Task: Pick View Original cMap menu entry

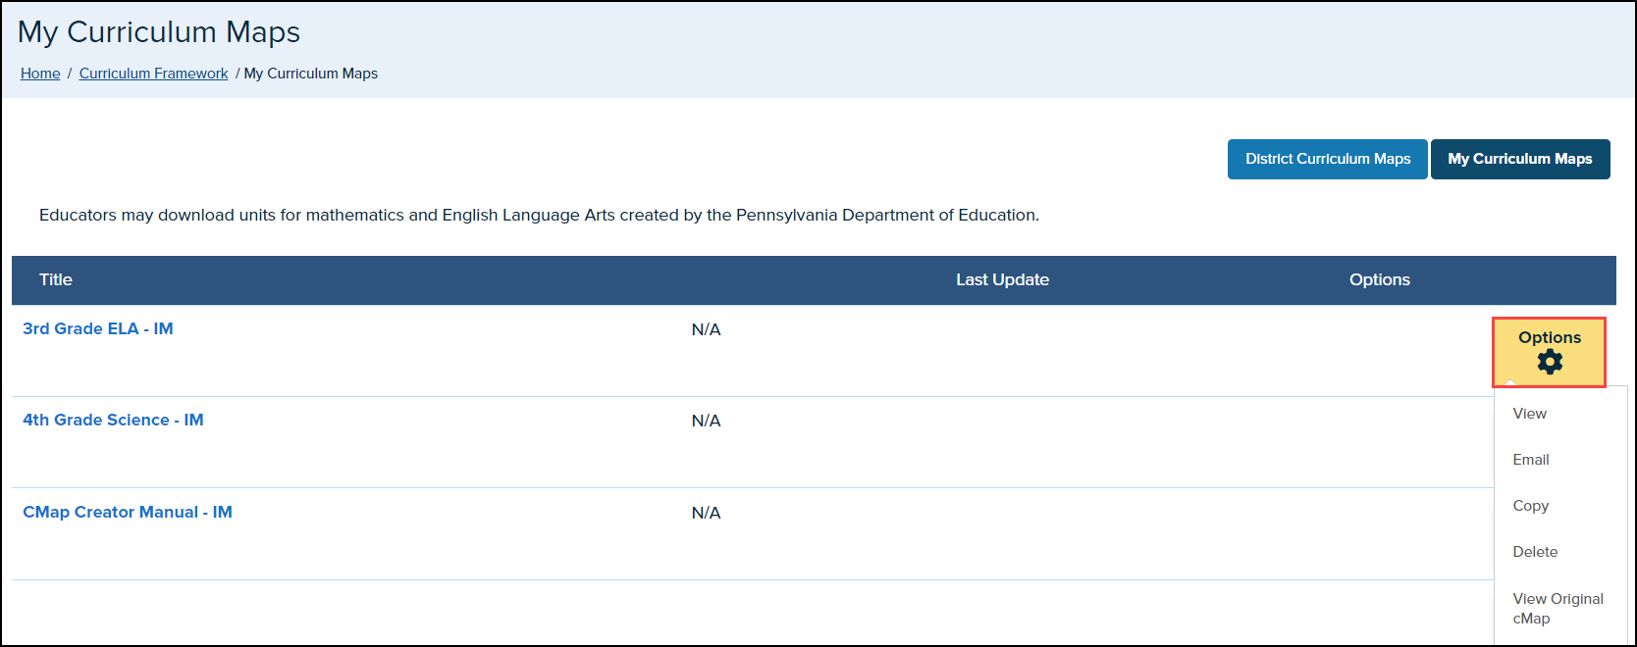Action: tap(1558, 608)
